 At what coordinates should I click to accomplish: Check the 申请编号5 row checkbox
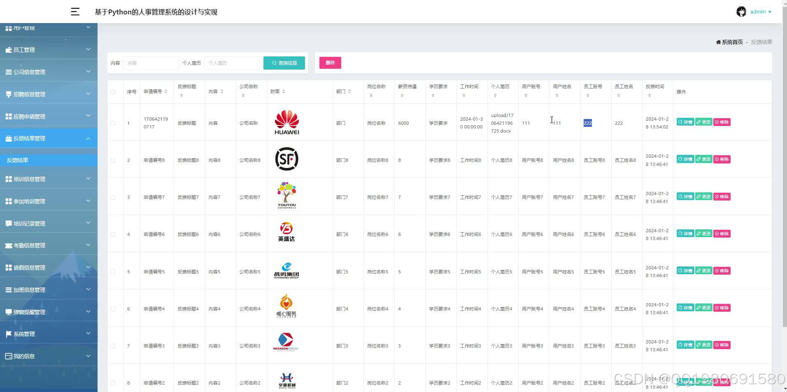point(113,272)
